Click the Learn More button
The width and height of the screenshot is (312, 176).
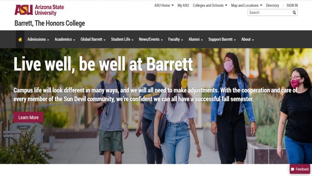point(28,117)
